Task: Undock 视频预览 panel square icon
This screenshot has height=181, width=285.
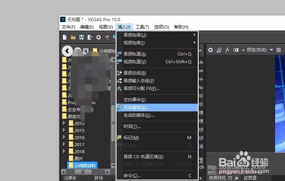Action: pos(230,178)
